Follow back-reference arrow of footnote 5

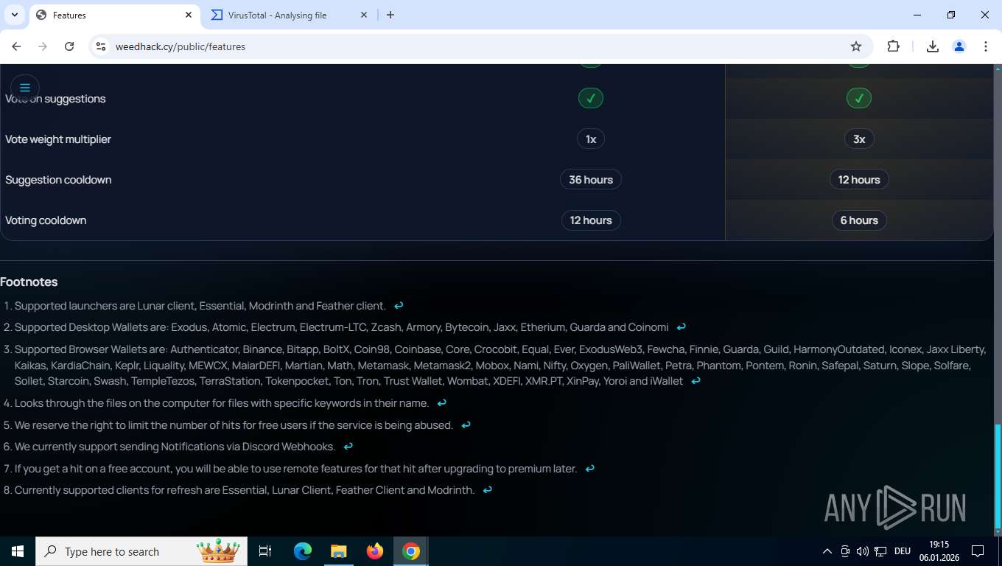coord(466,425)
